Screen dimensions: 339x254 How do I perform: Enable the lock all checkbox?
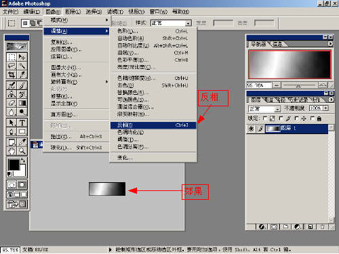click(313, 119)
